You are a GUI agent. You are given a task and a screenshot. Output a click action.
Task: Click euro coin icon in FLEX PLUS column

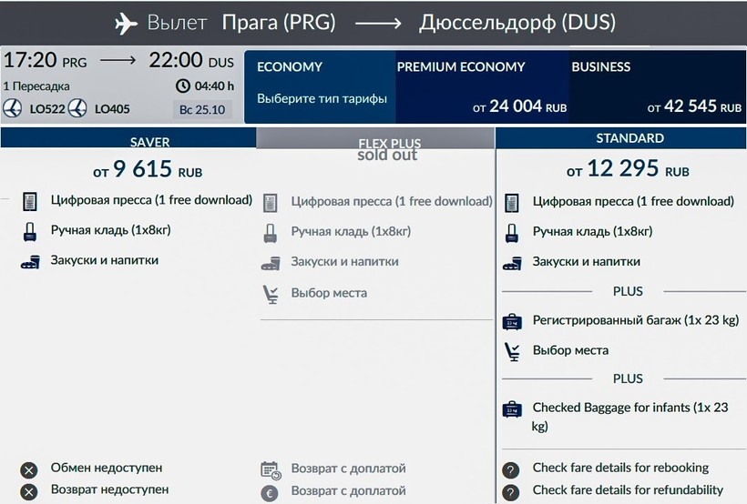tap(269, 492)
